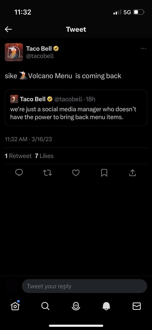152x330 pixels.
Task: Tap the reply speech bubble icon
Action: tap(19, 173)
